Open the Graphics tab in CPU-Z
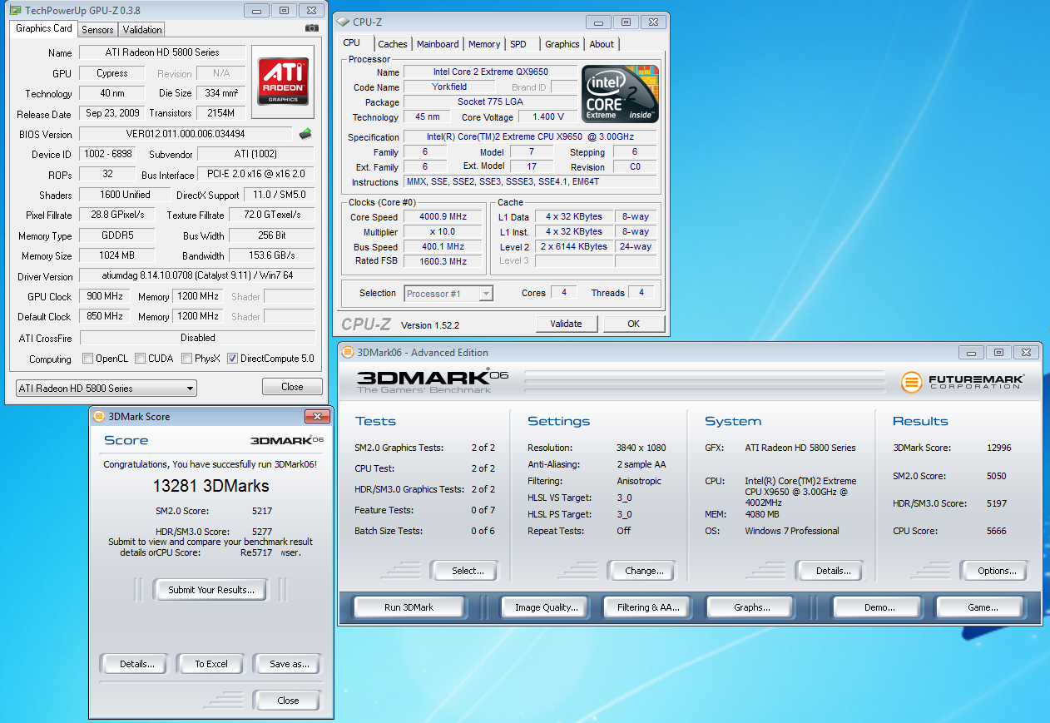This screenshot has width=1050, height=723. click(562, 44)
